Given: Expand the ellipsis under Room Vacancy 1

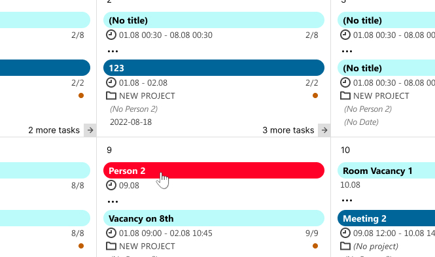Looking at the screenshot, I should click(x=347, y=200).
